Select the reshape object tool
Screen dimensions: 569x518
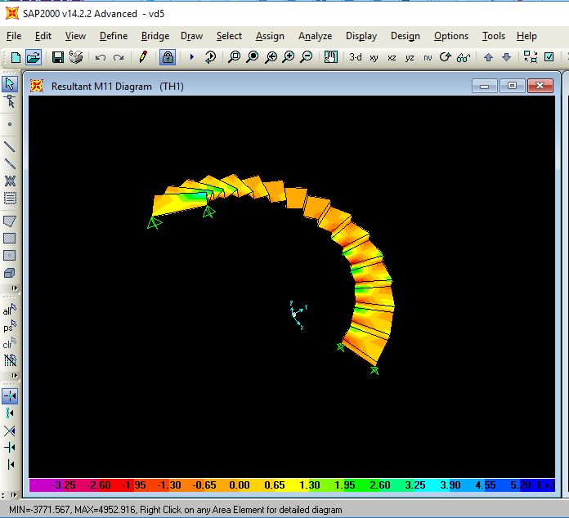10,101
